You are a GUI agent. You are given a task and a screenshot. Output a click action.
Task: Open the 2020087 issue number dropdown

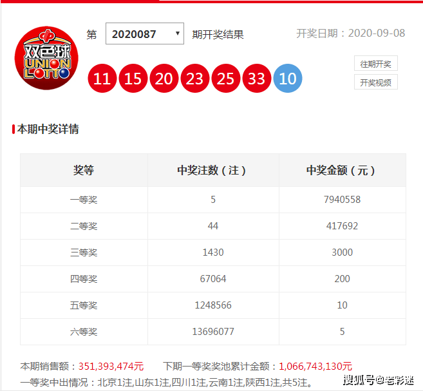[145, 33]
